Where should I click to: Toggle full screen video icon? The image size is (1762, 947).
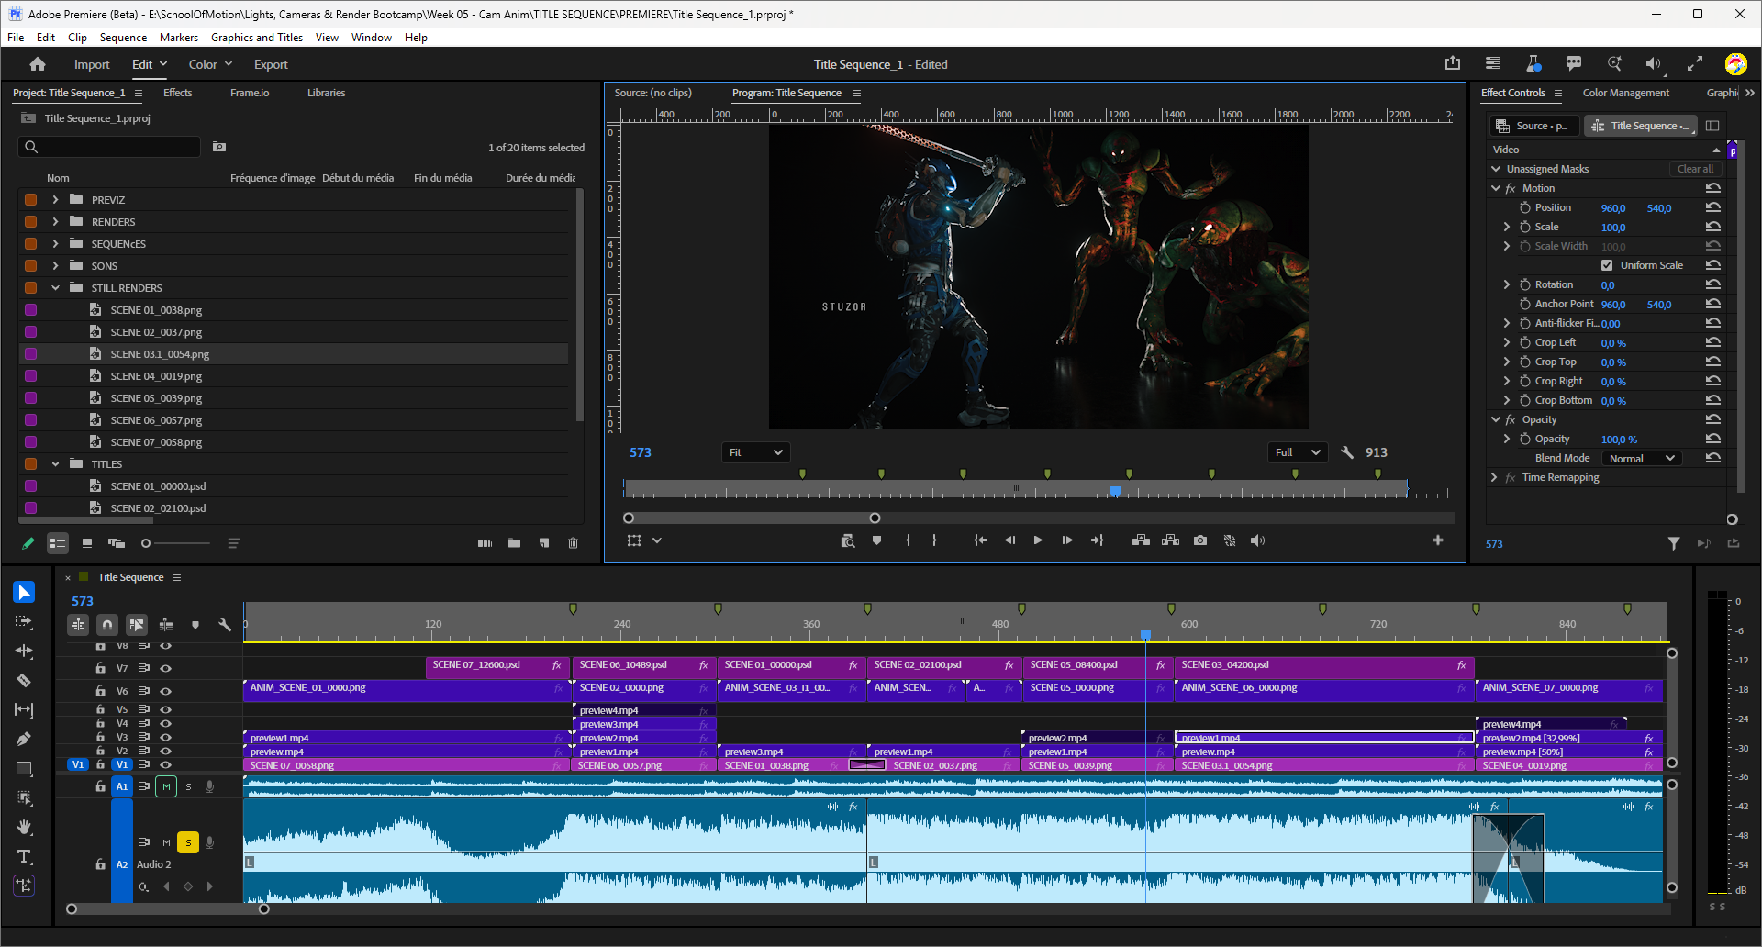[1695, 63]
